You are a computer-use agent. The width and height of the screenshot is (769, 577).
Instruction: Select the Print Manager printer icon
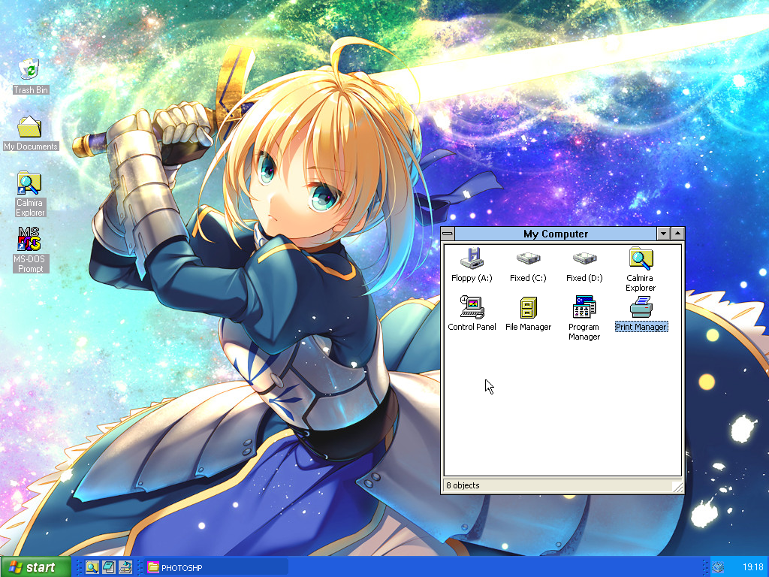point(641,307)
